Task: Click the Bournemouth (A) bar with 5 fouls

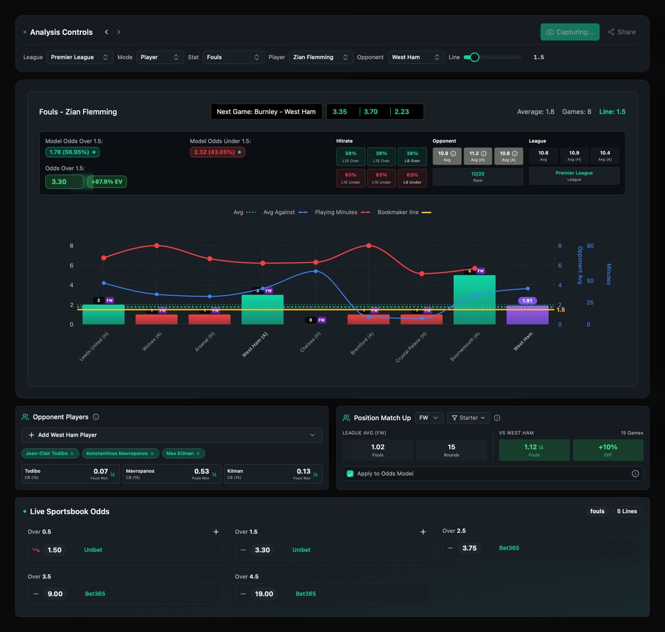Action: 474,300
